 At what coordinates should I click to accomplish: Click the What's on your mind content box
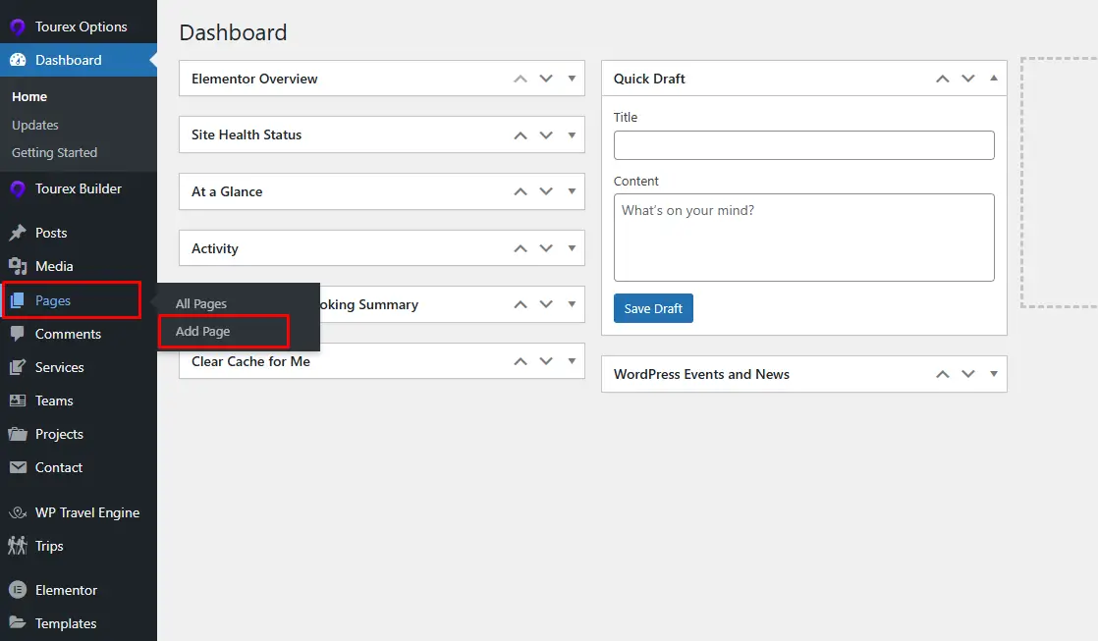point(804,238)
